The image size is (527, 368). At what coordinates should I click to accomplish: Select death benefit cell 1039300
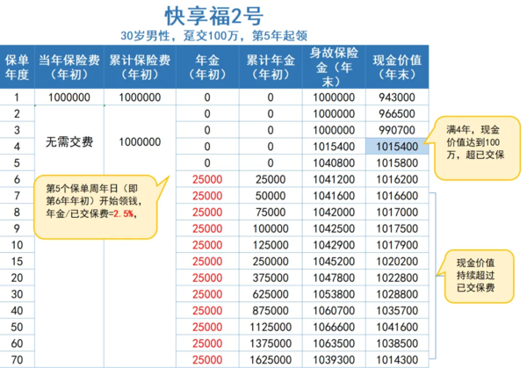coord(334,360)
